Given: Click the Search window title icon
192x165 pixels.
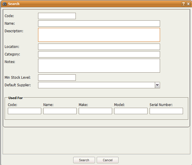Looking at the screenshot, I should [4, 4].
